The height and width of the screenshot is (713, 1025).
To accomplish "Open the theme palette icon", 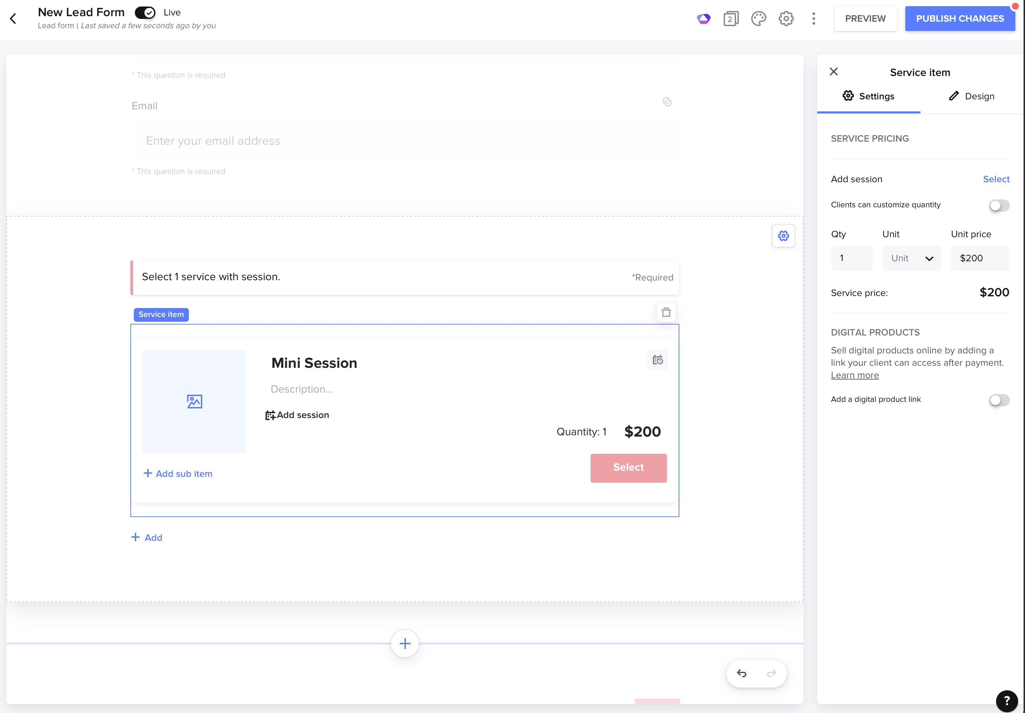I will (758, 19).
